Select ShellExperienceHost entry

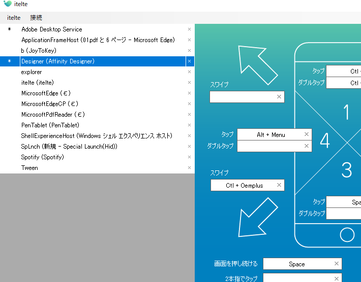coord(97,136)
